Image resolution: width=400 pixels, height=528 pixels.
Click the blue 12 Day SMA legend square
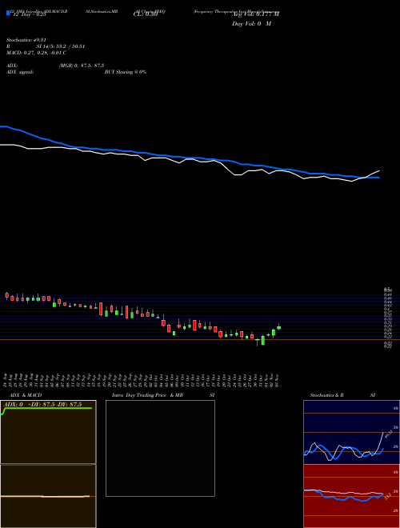tap(8, 13)
